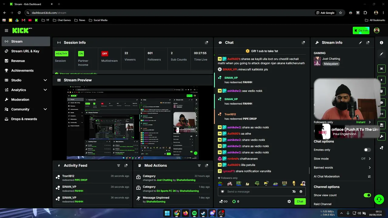Click the Kick logo
The image size is (388, 218).
pyautogui.click(x=22, y=30)
